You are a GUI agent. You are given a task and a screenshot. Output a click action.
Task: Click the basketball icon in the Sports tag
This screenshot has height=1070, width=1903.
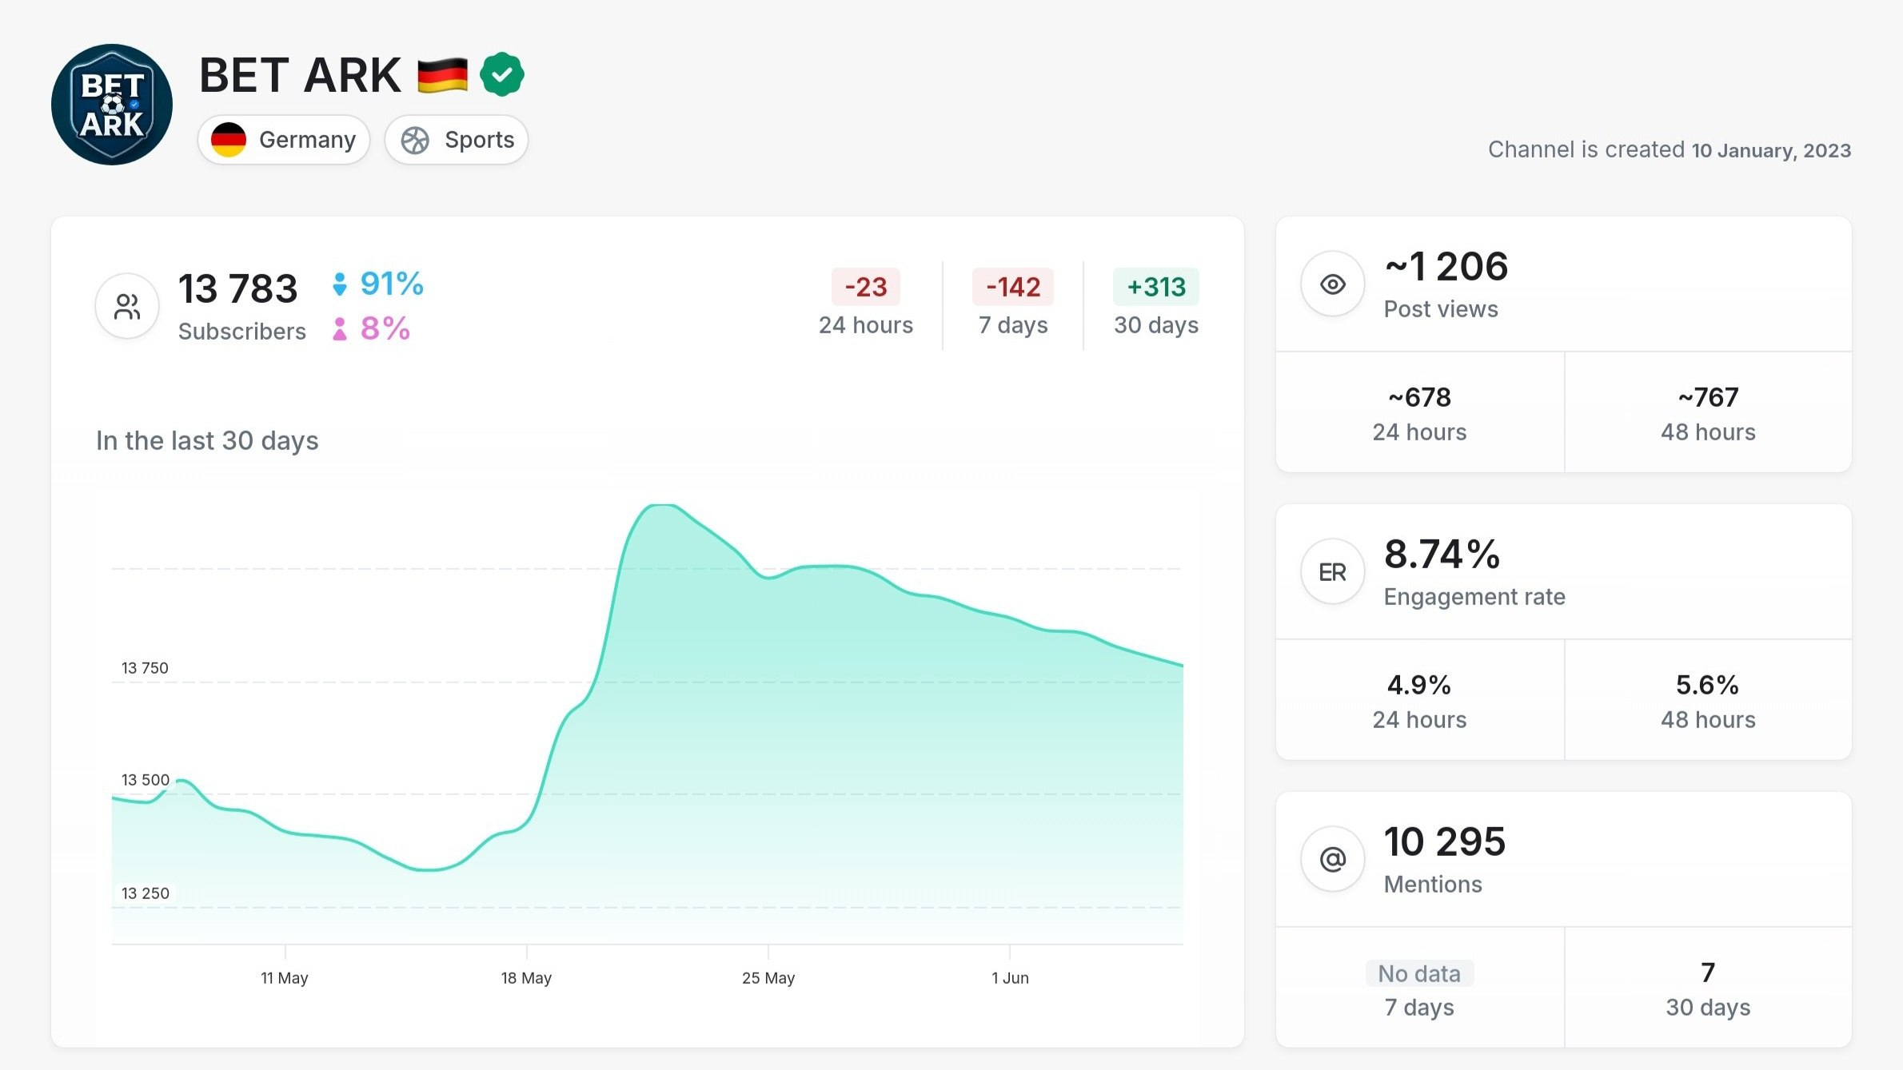[415, 141]
